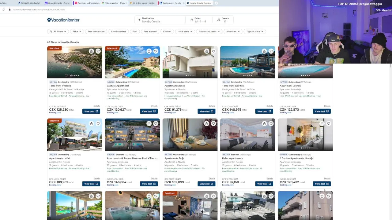Viewport: 392px width, 220px height.
Task: Expand the Amenities filter dropdown
Action: (x=233, y=31)
